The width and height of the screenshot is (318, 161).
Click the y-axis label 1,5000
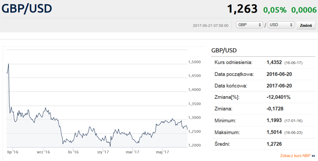click(x=195, y=62)
